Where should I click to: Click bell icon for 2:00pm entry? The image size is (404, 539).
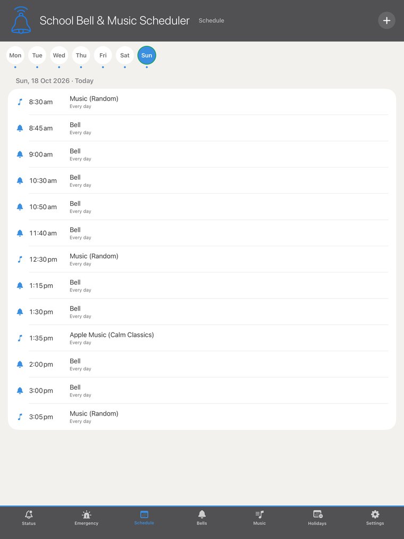pos(20,364)
